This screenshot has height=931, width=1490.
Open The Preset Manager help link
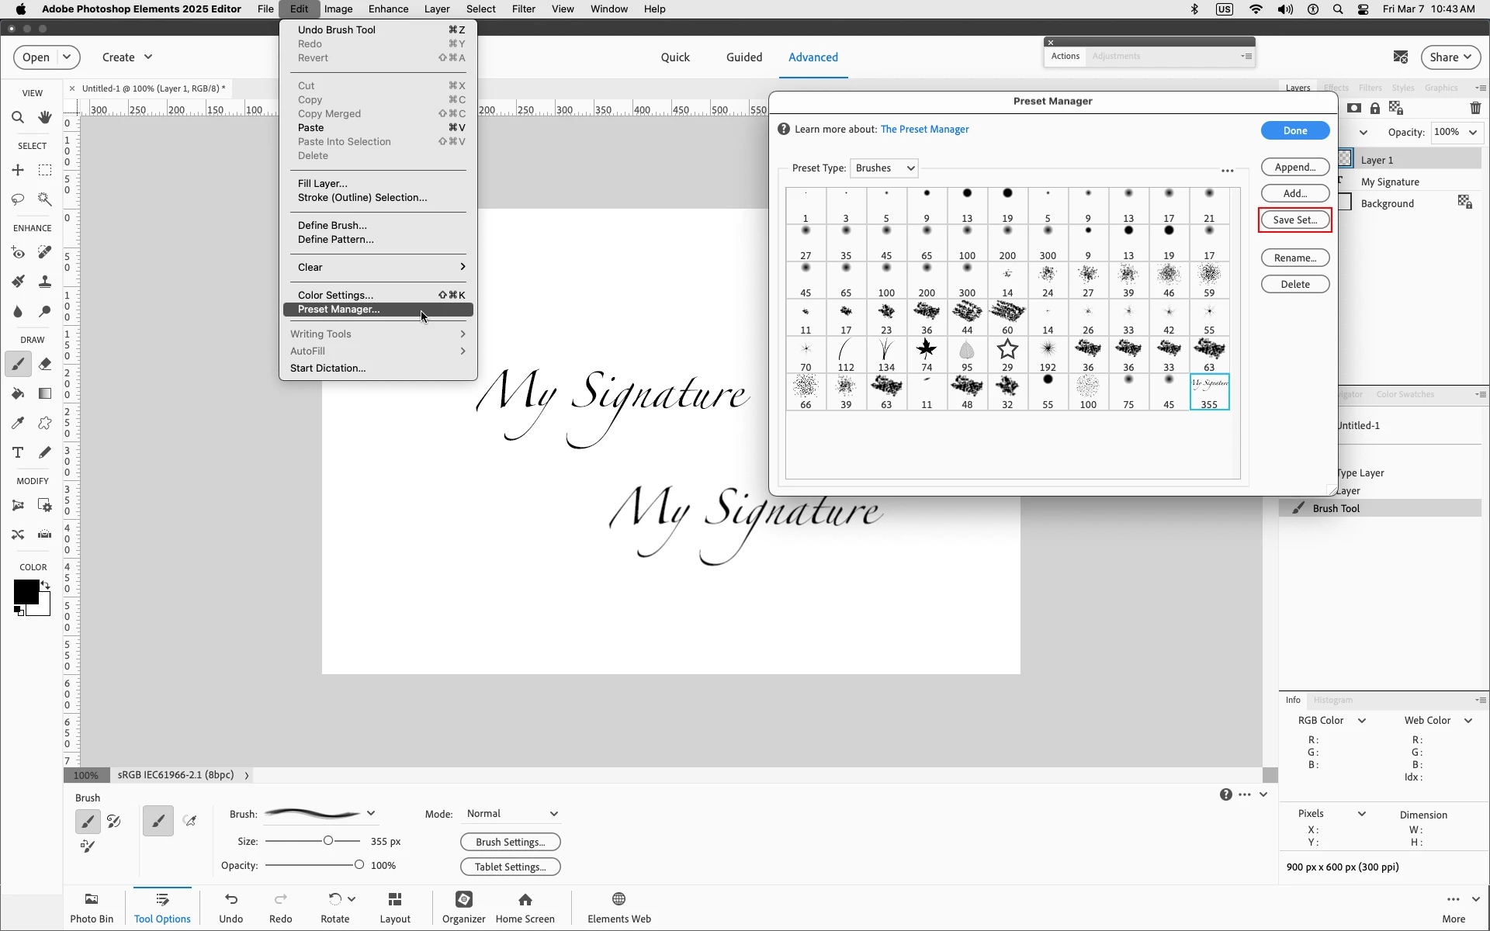924,130
